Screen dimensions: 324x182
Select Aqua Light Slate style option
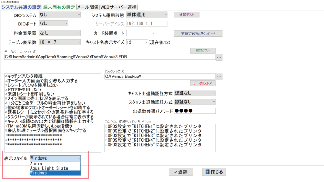(x=55, y=168)
